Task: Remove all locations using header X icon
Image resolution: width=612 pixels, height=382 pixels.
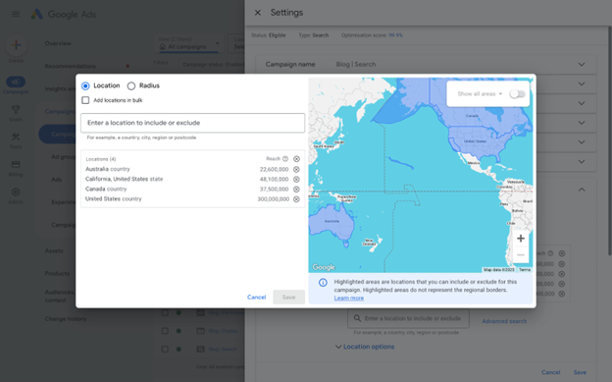Action: click(x=296, y=159)
